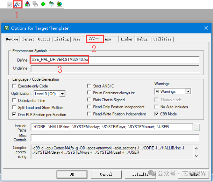
Task: Open the Optimization level dropdown
Action: pos(62,94)
